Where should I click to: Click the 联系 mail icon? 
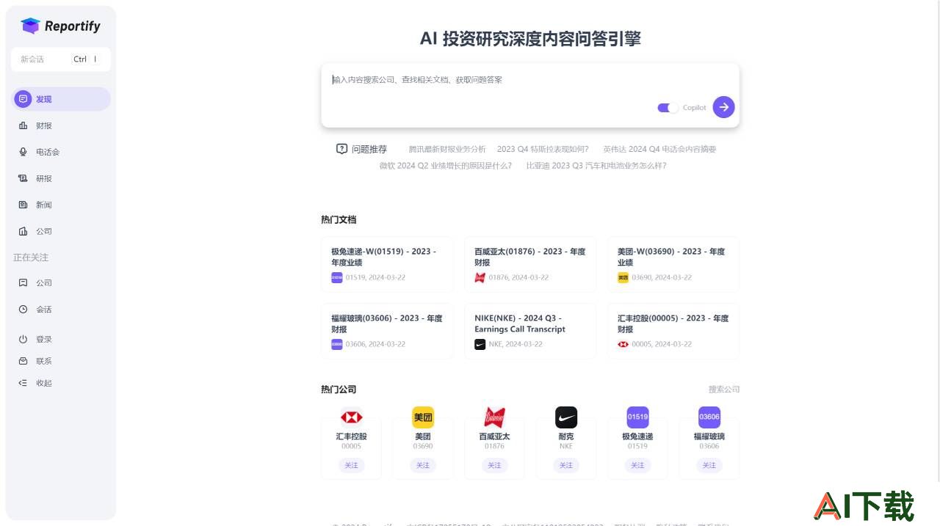(23, 361)
